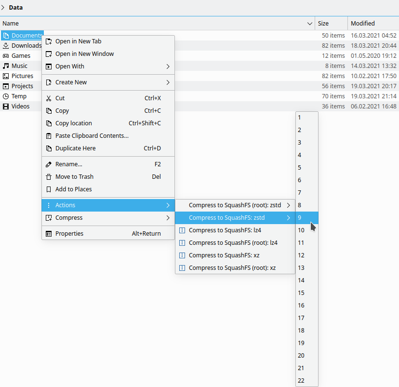Click the archive icon beside SquashFS (root): xz

coord(182,268)
